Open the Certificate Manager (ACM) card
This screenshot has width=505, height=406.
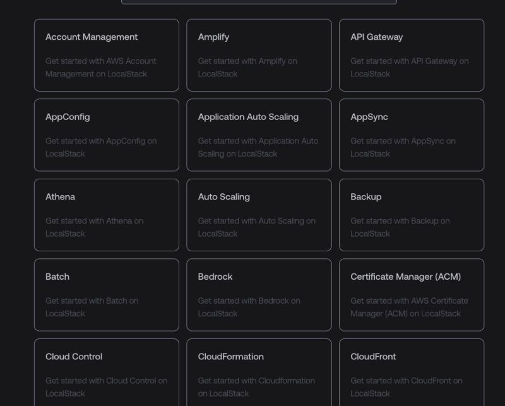coord(412,295)
